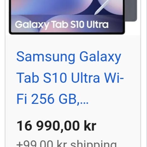147x147 pixels.
Task: Click the blank card area beneath product image
Action: click(x=73, y=42)
